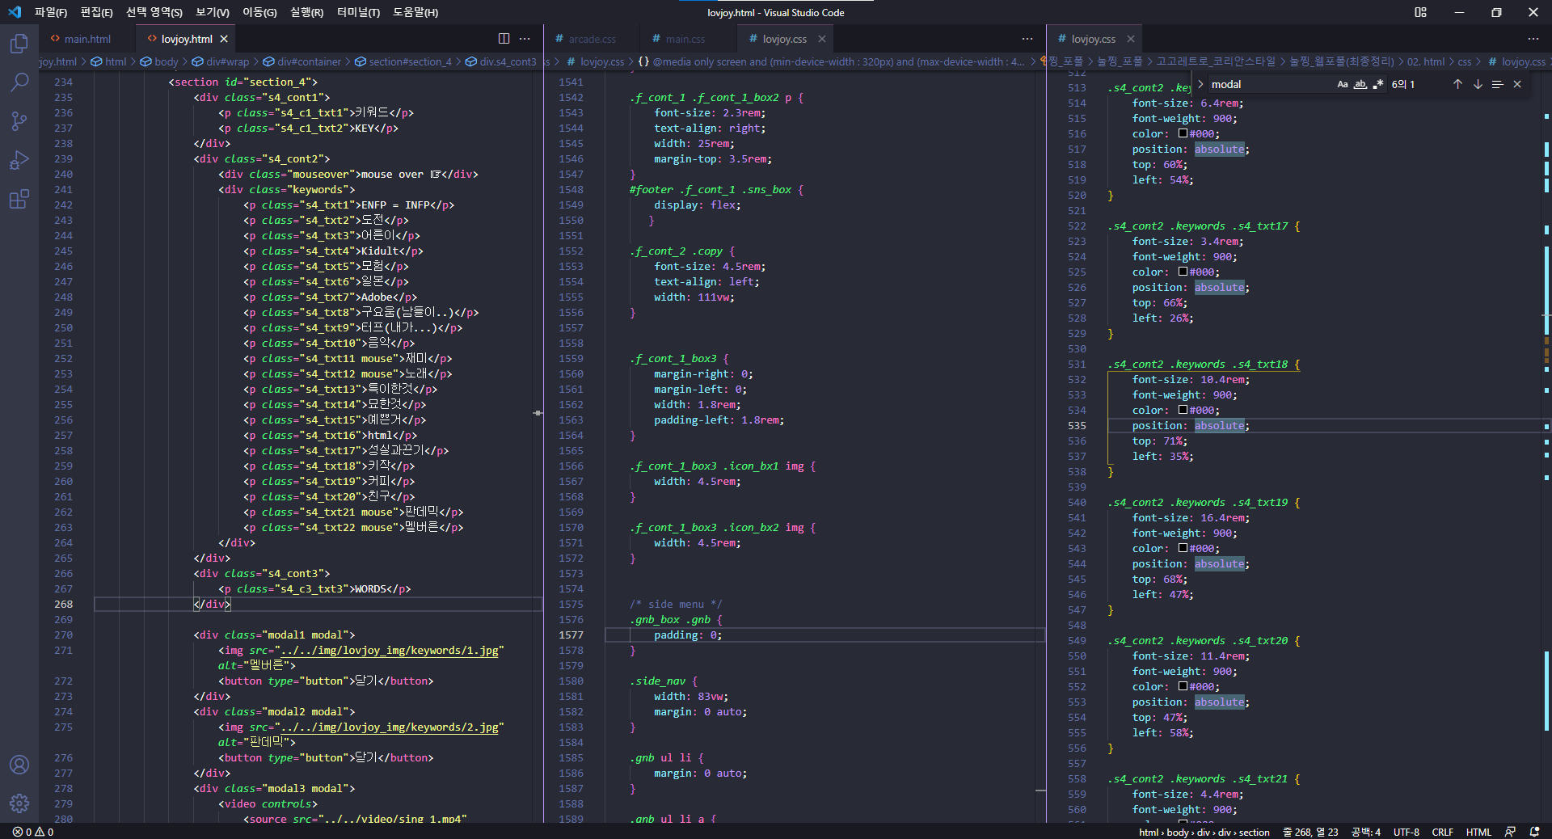This screenshot has height=839, width=1552.
Task: Open div#container breadcrumb dropdown
Action: point(302,61)
